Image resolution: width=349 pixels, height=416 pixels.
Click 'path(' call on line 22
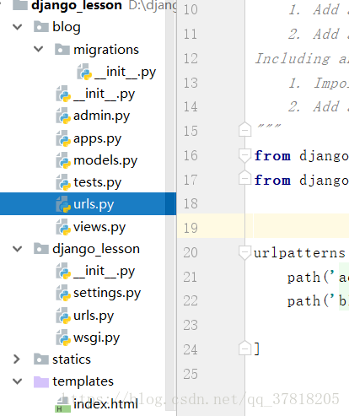[308, 301]
